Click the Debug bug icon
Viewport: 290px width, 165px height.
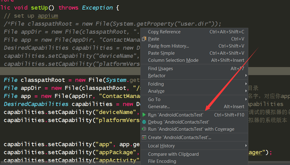tap(144, 122)
